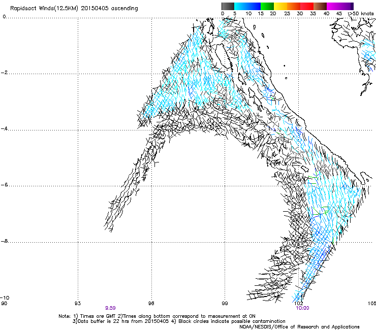Click the note about Data buffer is 22 hrs
The width and height of the screenshot is (376, 330).
pyautogui.click(x=121, y=321)
